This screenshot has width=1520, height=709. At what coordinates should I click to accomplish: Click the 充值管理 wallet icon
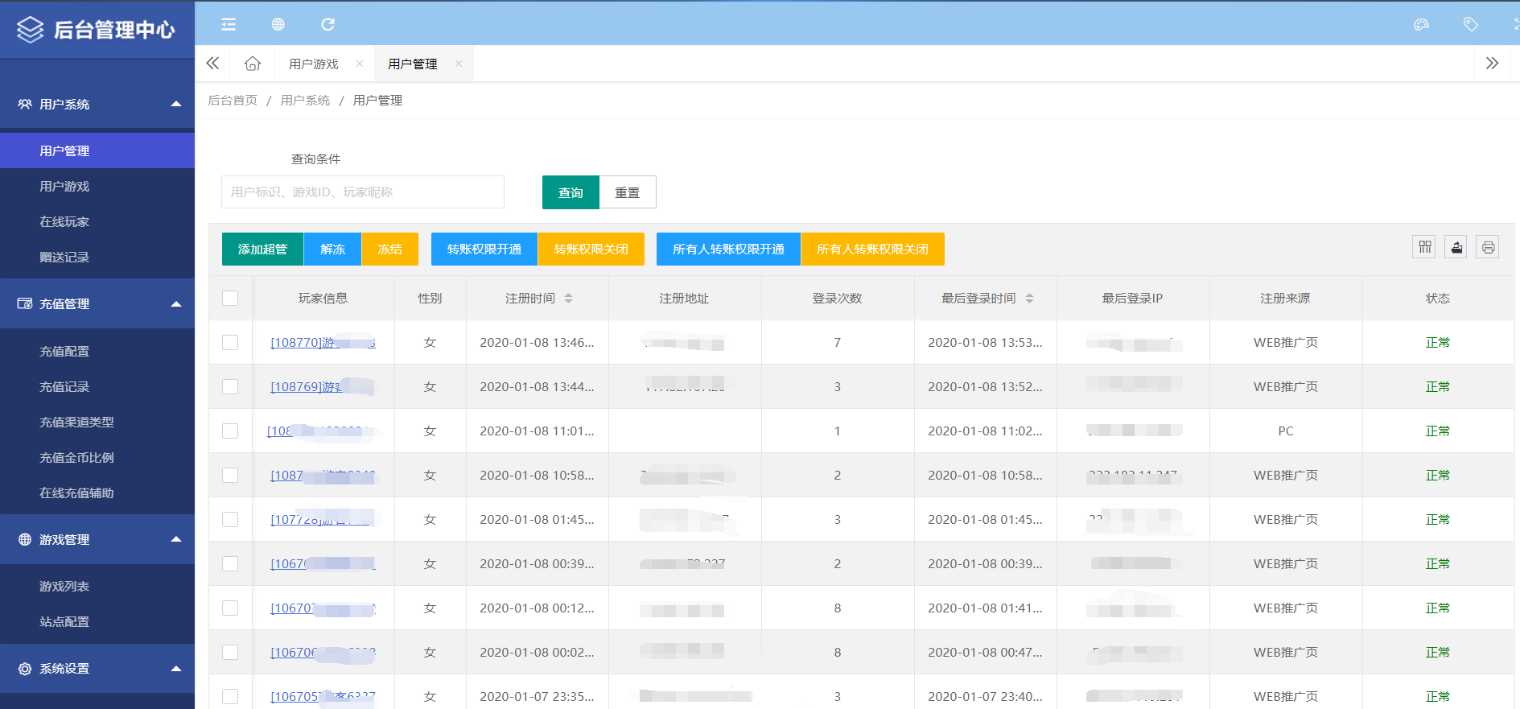click(25, 303)
